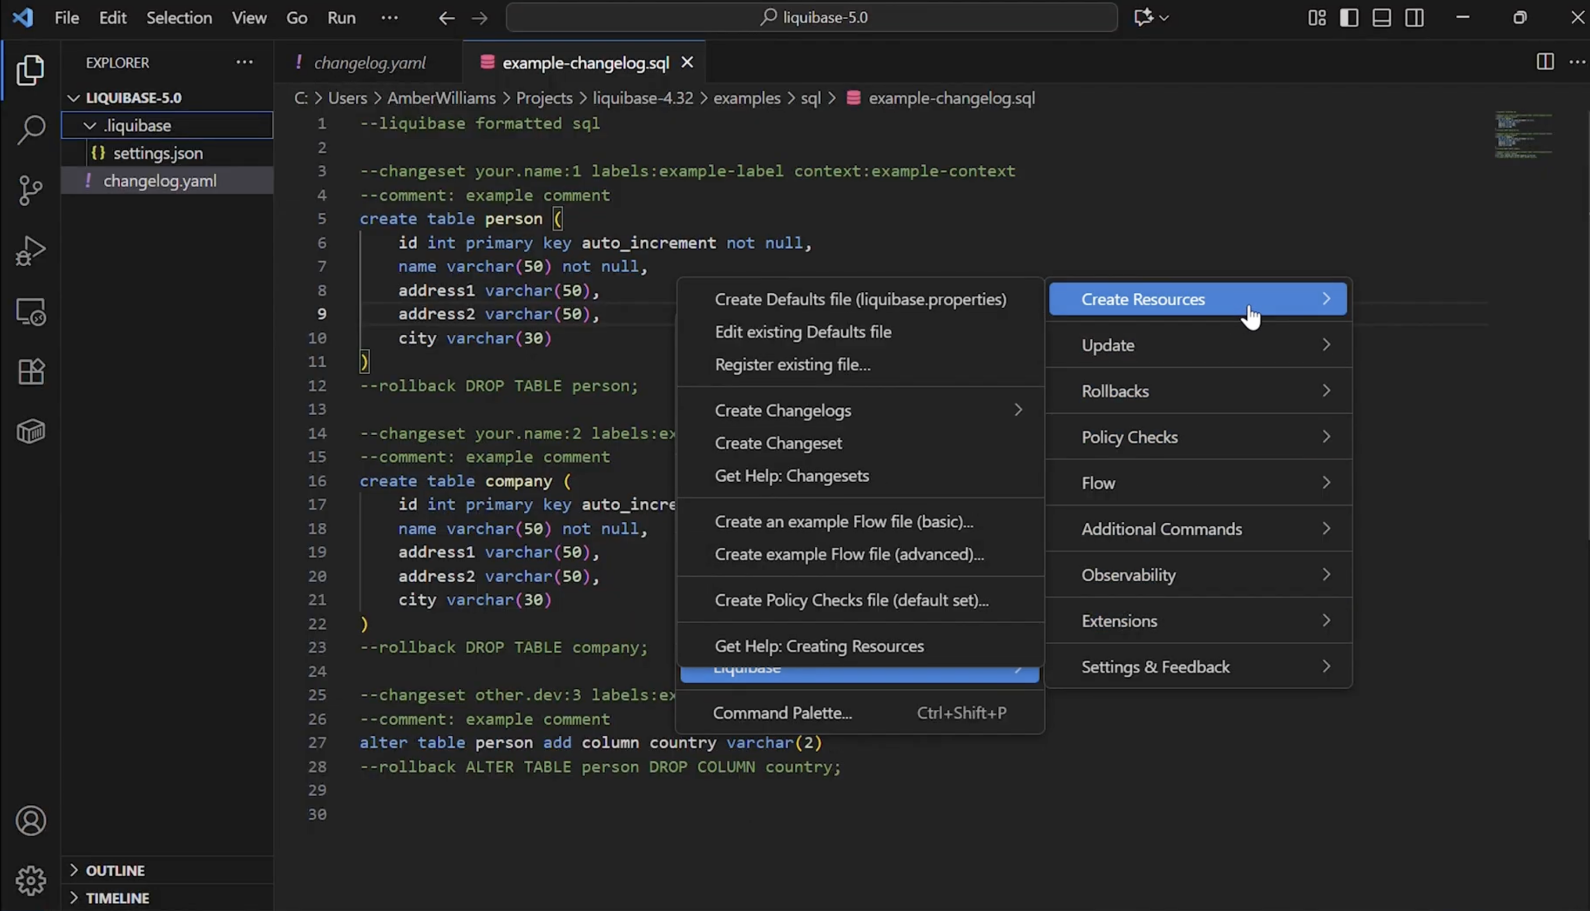The image size is (1590, 911).
Task: Open the File menu
Action: coord(66,17)
